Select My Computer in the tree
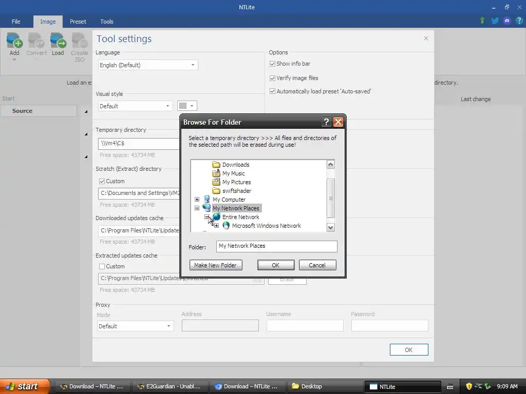 point(229,200)
